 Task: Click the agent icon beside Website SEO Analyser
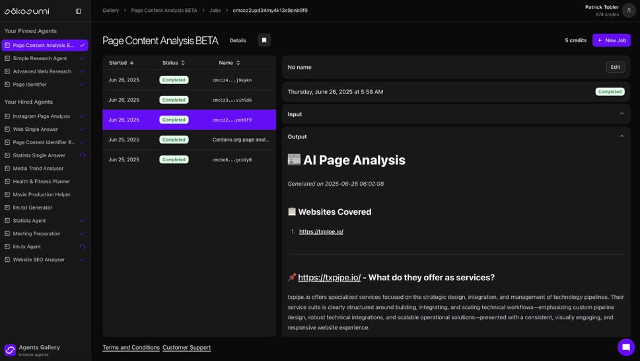7,260
